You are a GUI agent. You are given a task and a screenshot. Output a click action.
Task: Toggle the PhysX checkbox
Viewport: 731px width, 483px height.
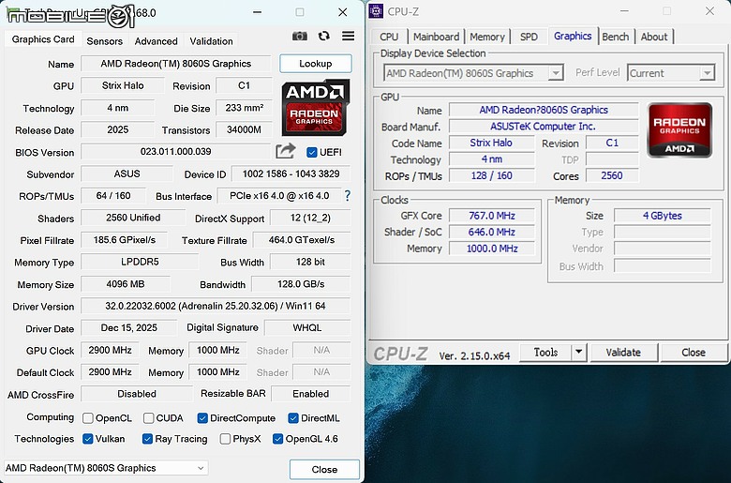click(x=225, y=439)
